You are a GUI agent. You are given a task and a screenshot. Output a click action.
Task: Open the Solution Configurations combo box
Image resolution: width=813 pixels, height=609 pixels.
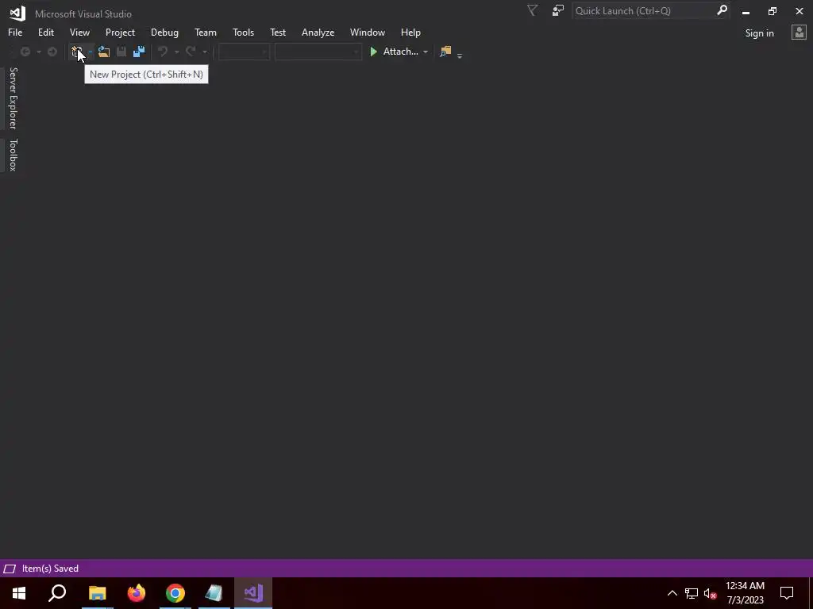click(x=244, y=52)
